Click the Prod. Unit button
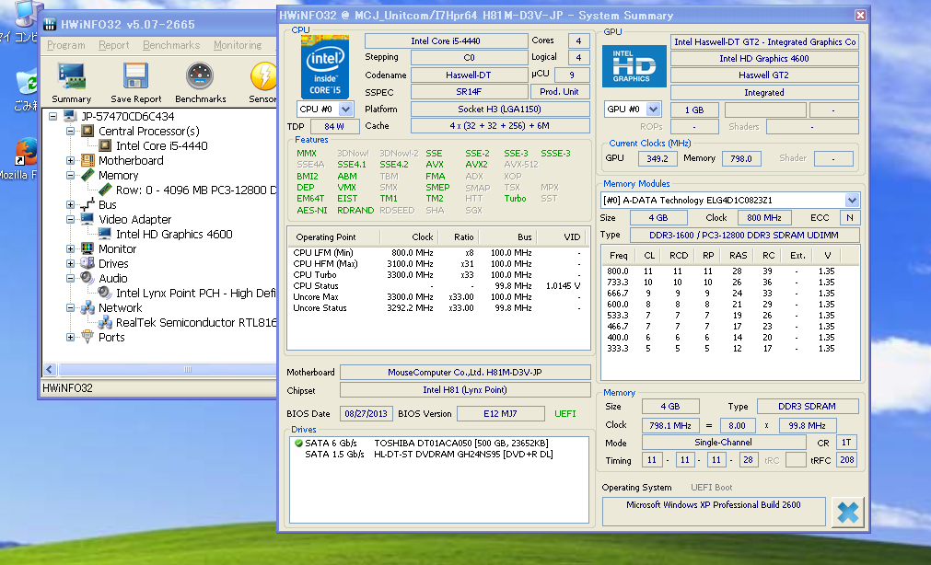 (x=559, y=92)
